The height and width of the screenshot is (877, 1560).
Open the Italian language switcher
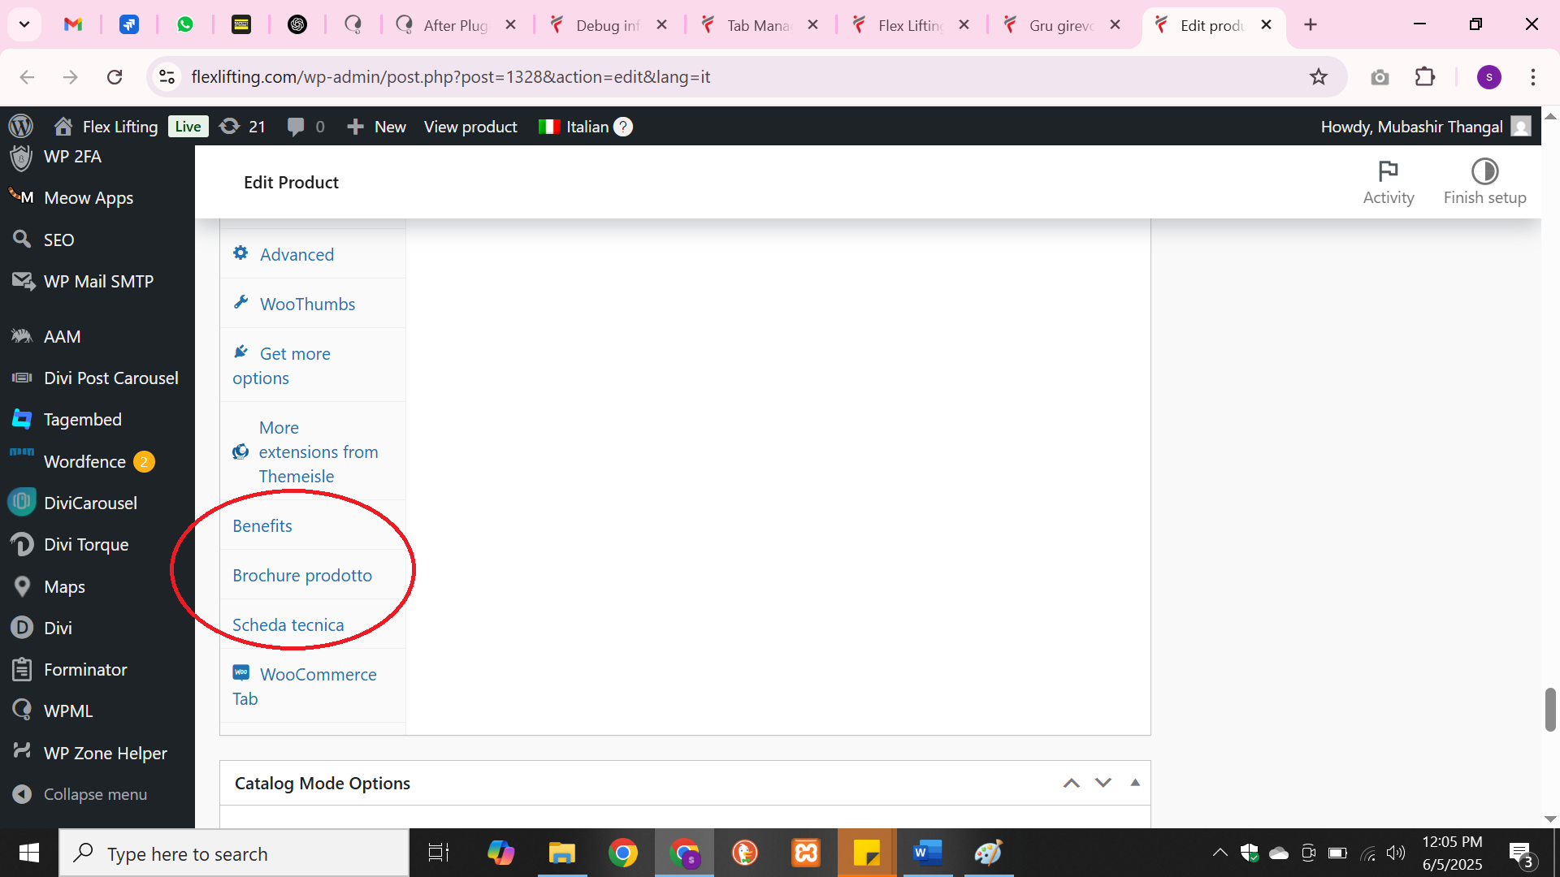574,127
